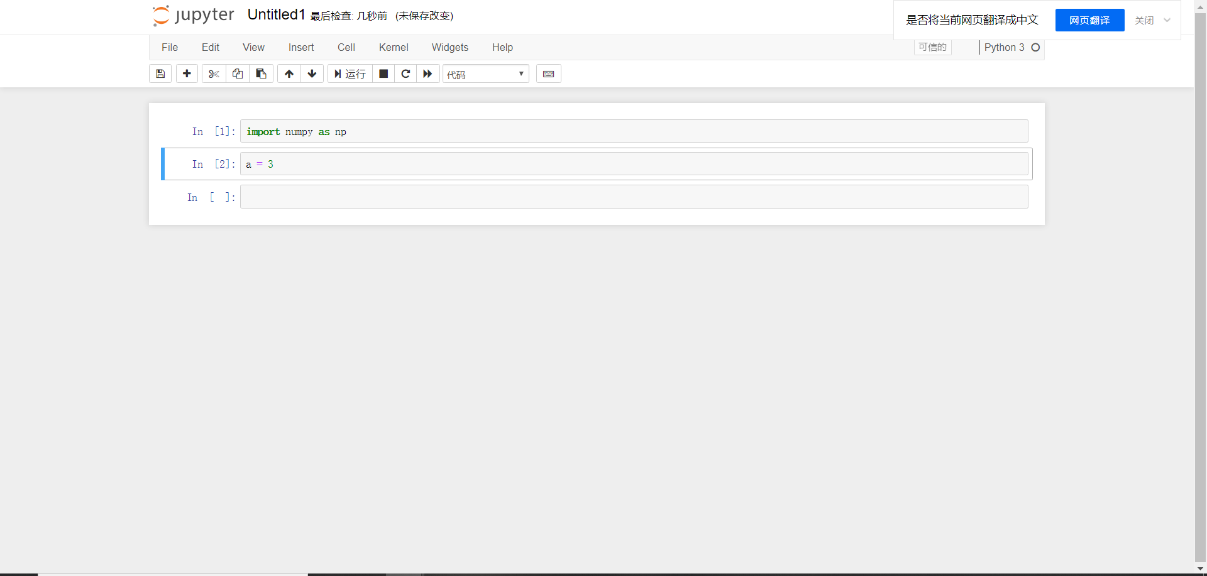Click the 未保存改变 unsaved changes status

[x=424, y=16]
